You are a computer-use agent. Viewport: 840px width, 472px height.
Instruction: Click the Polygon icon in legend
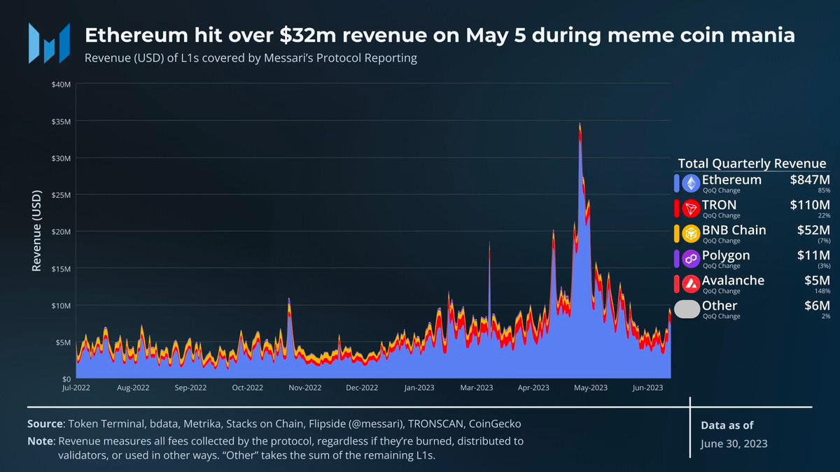pos(691,259)
